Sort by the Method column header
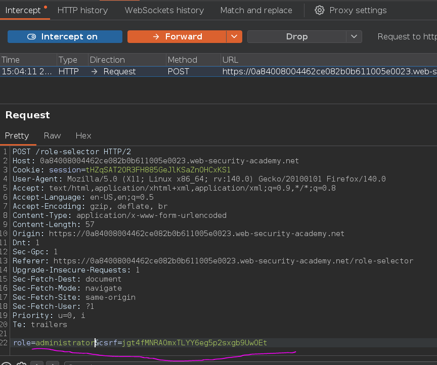The height and width of the screenshot is (365, 437). tap(193, 60)
